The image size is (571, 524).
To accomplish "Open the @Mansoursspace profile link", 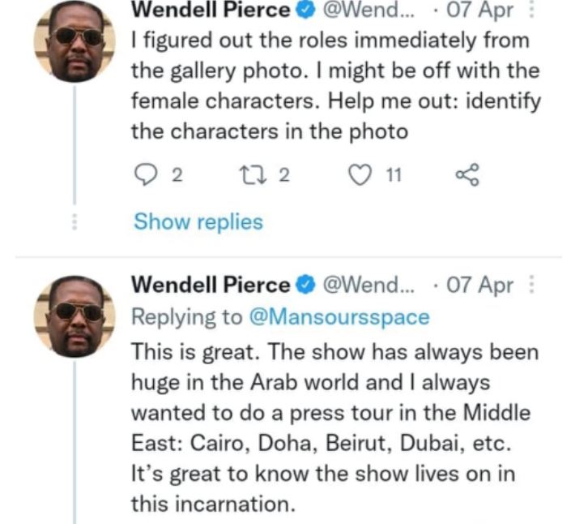I will [338, 318].
